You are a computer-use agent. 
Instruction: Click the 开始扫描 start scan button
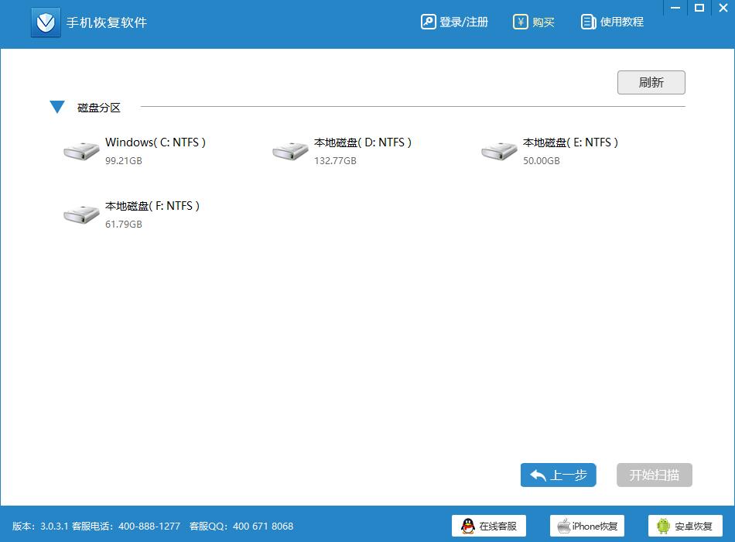pyautogui.click(x=655, y=475)
